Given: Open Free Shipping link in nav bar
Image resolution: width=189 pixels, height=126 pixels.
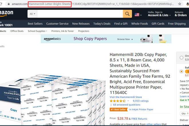Looking at the screenshot, I should tap(177, 24).
